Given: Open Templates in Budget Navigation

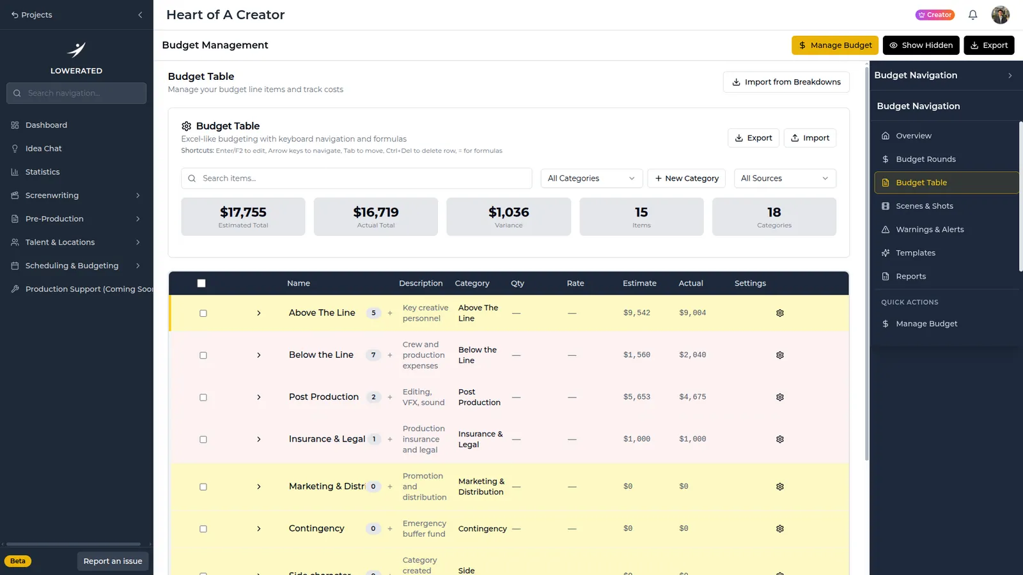Looking at the screenshot, I should [x=946, y=253].
